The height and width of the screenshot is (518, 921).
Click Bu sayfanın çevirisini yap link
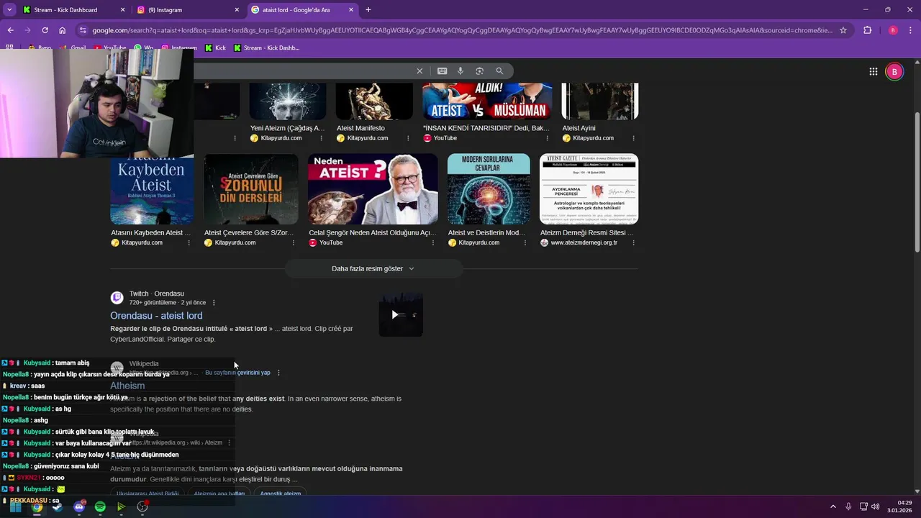pyautogui.click(x=237, y=373)
